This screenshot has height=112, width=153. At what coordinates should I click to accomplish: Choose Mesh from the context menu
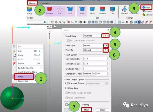pos(24,77)
